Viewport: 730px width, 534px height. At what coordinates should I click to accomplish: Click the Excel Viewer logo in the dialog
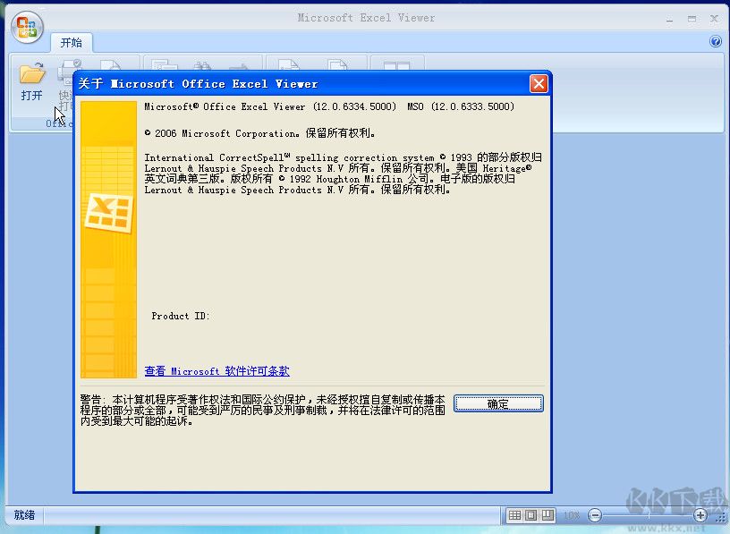tap(108, 212)
